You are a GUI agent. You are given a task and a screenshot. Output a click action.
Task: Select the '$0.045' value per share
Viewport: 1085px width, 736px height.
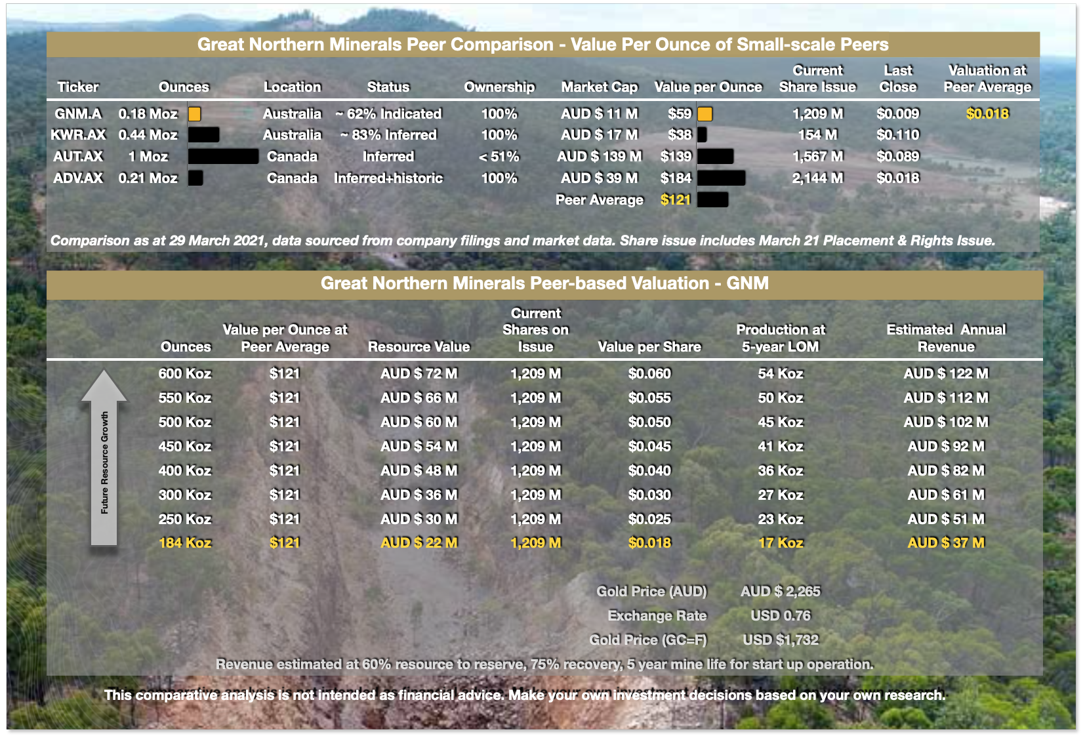pyautogui.click(x=649, y=446)
